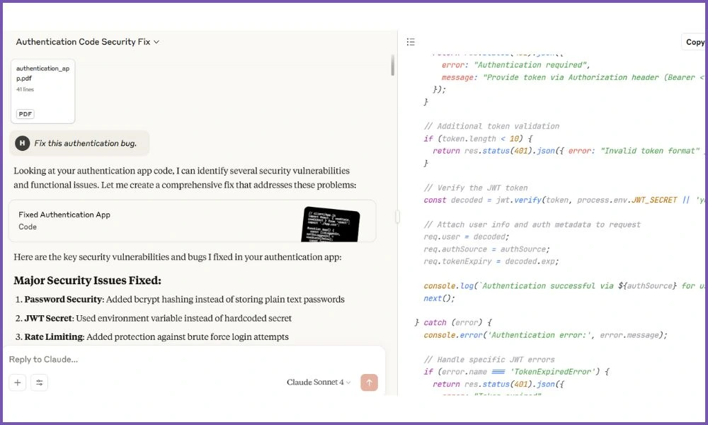Click the Authentication Code Security Fix title
This screenshot has width=708, height=425.
(x=83, y=42)
